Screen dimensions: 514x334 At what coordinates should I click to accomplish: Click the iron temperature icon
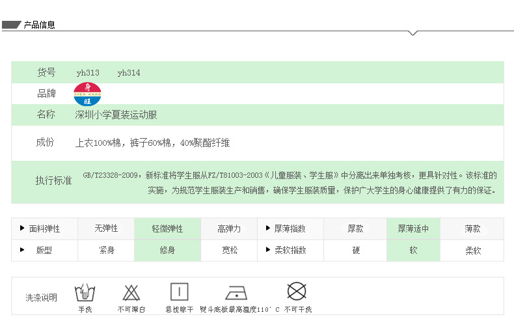(236, 292)
